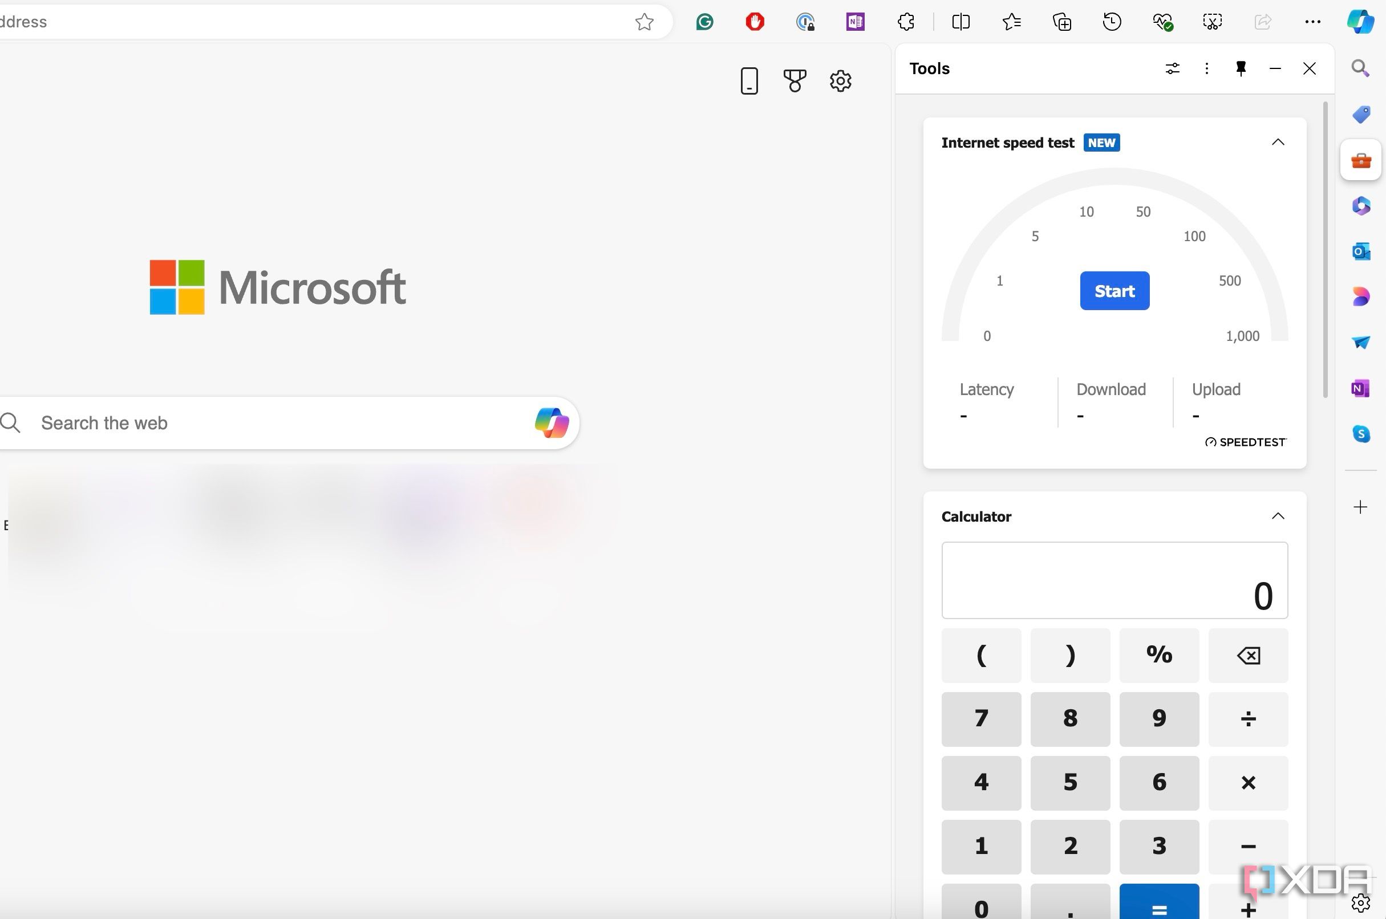Image resolution: width=1386 pixels, height=919 pixels.
Task: Open the Tools panel more options menu
Action: click(x=1206, y=69)
